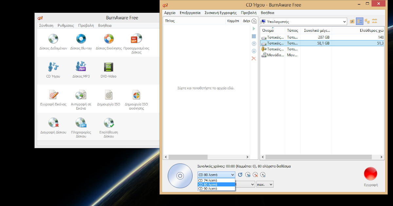Screen dimensions: 393x206
Task: Open Ρυθμίσεις menu in BurnAware Free window
Action: (x=66, y=25)
